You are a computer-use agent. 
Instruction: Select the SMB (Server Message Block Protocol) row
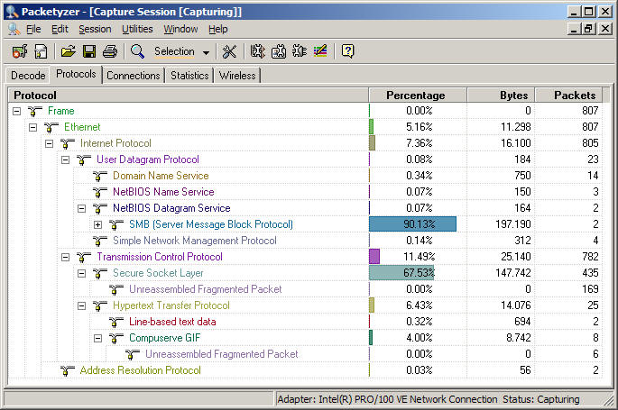click(306, 224)
